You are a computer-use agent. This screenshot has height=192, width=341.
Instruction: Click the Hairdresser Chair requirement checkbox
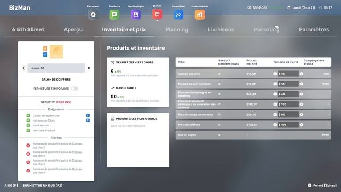(x=28, y=121)
